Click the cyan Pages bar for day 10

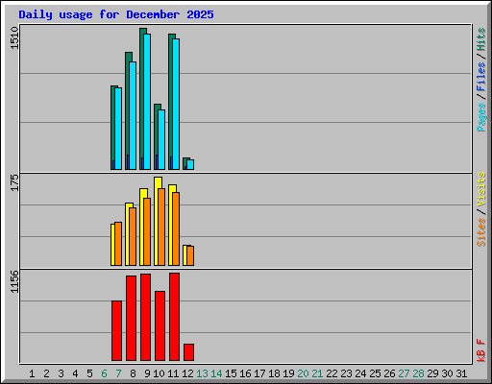click(161, 139)
